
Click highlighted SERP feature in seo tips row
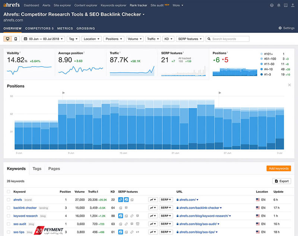tap(120, 232)
